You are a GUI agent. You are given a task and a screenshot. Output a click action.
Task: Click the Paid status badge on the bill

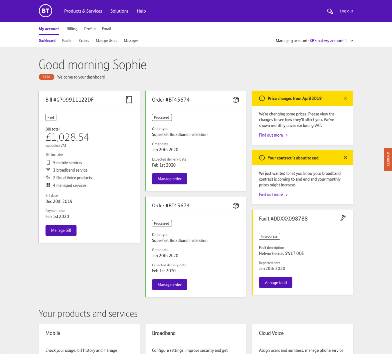pos(51,117)
